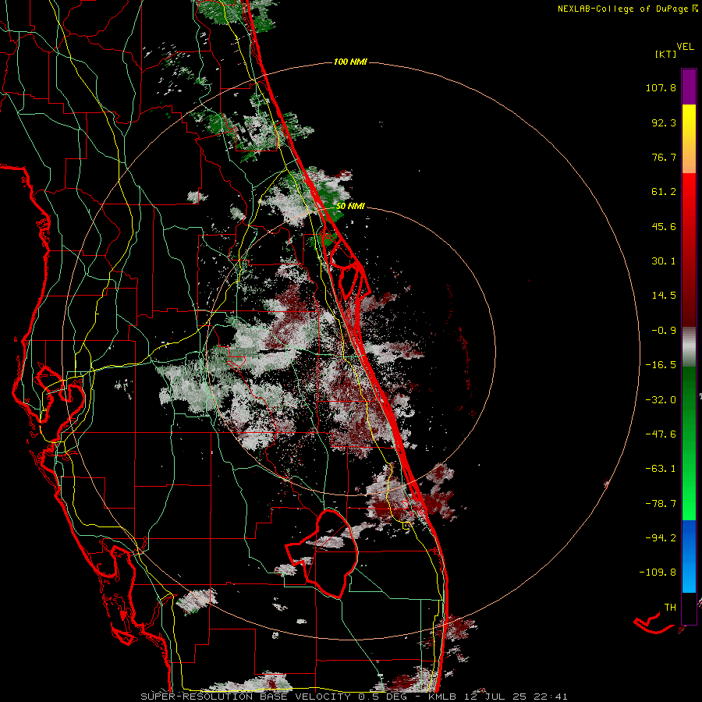702x702 pixels.
Task: Select the -109.8 scale label
Action: click(x=658, y=573)
